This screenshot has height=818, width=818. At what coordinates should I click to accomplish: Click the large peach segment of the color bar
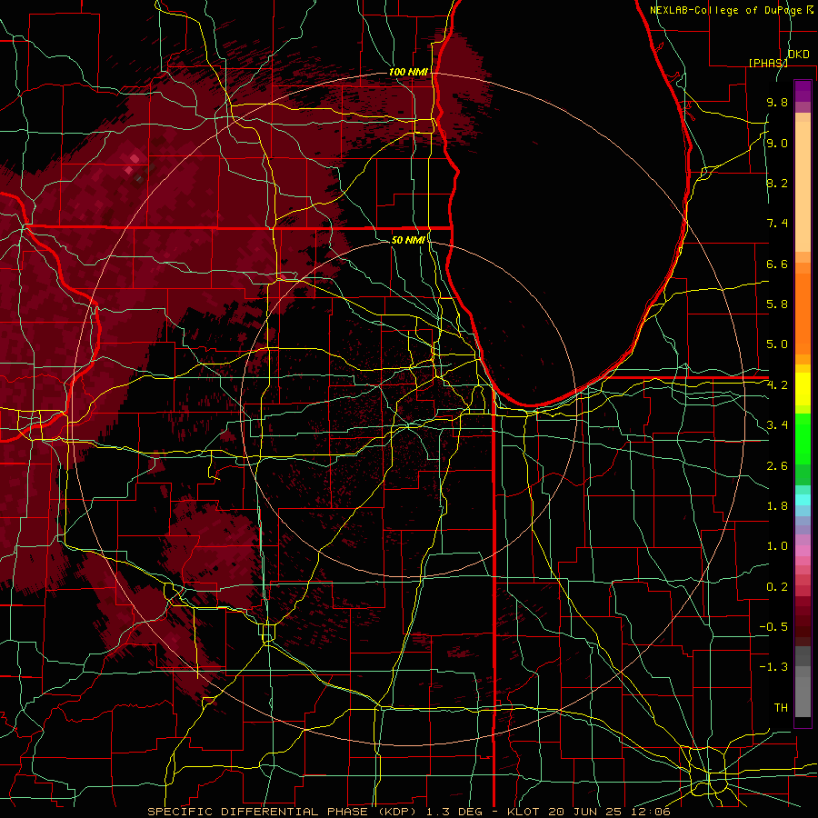click(x=803, y=186)
